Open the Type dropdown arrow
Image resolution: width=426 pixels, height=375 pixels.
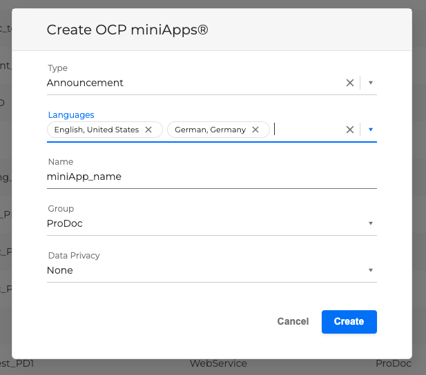[x=370, y=83]
